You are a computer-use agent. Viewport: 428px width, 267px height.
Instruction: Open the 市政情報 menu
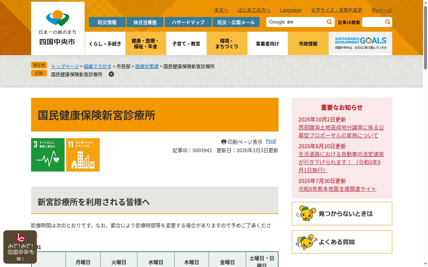tap(308, 43)
